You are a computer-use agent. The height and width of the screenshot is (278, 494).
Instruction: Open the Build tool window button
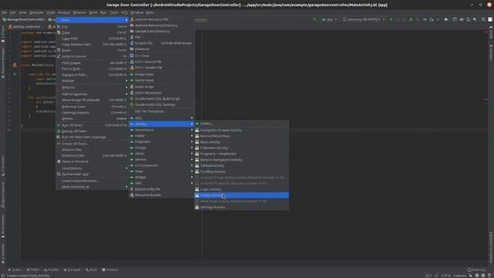[91, 270]
